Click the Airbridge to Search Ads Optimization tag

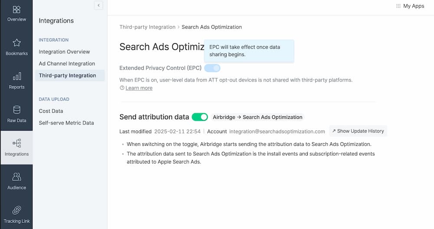(x=257, y=117)
